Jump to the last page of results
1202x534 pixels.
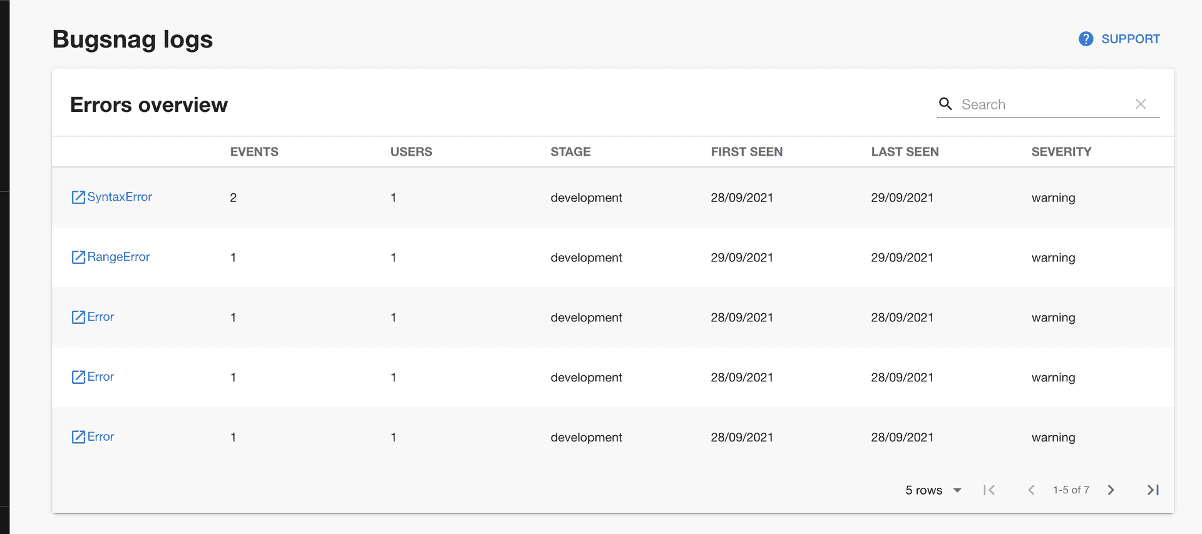pos(1153,490)
